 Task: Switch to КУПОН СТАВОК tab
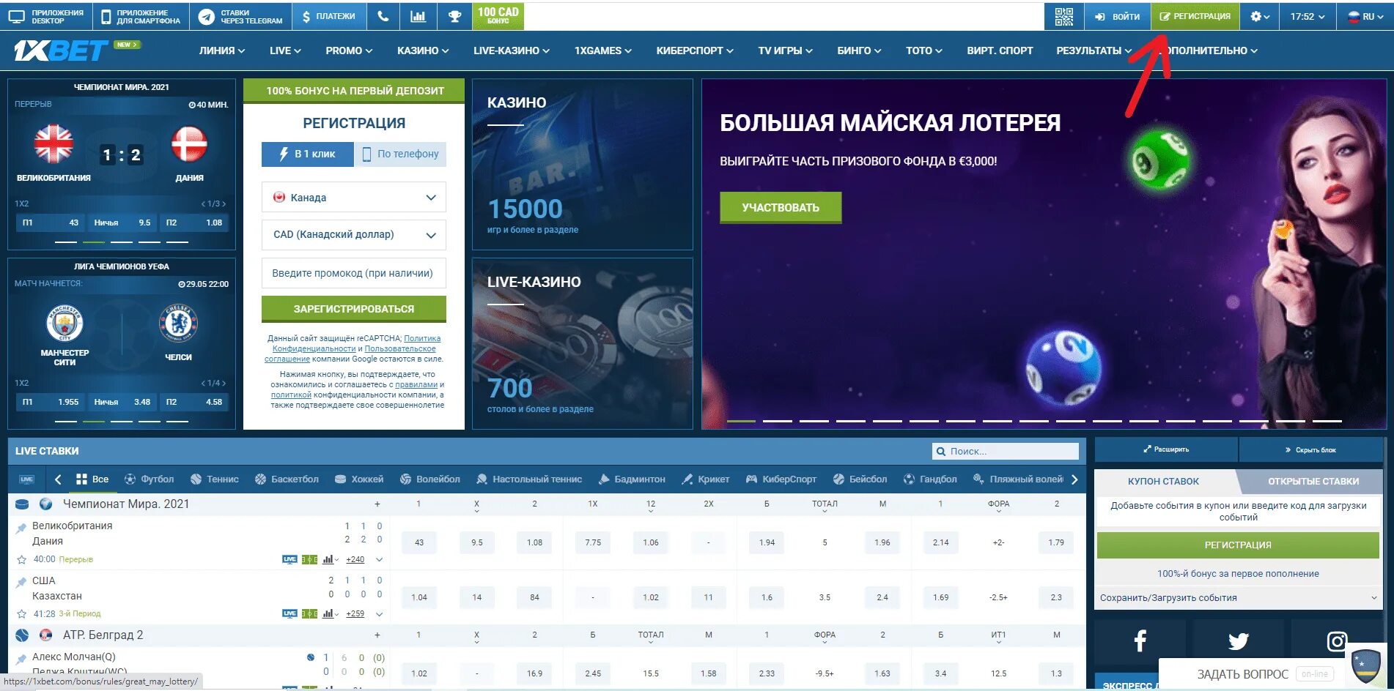coord(1163,481)
